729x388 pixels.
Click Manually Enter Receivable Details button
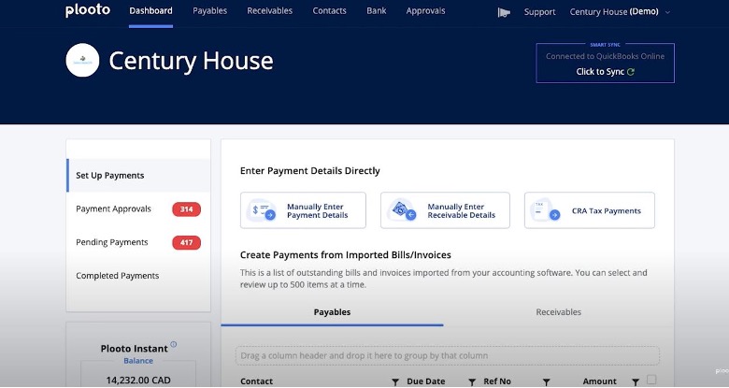(x=445, y=210)
